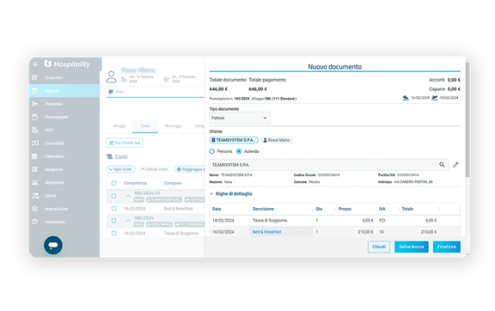Select the Rossi Mario client chip
The height and width of the screenshot is (311, 495).
point(277,140)
